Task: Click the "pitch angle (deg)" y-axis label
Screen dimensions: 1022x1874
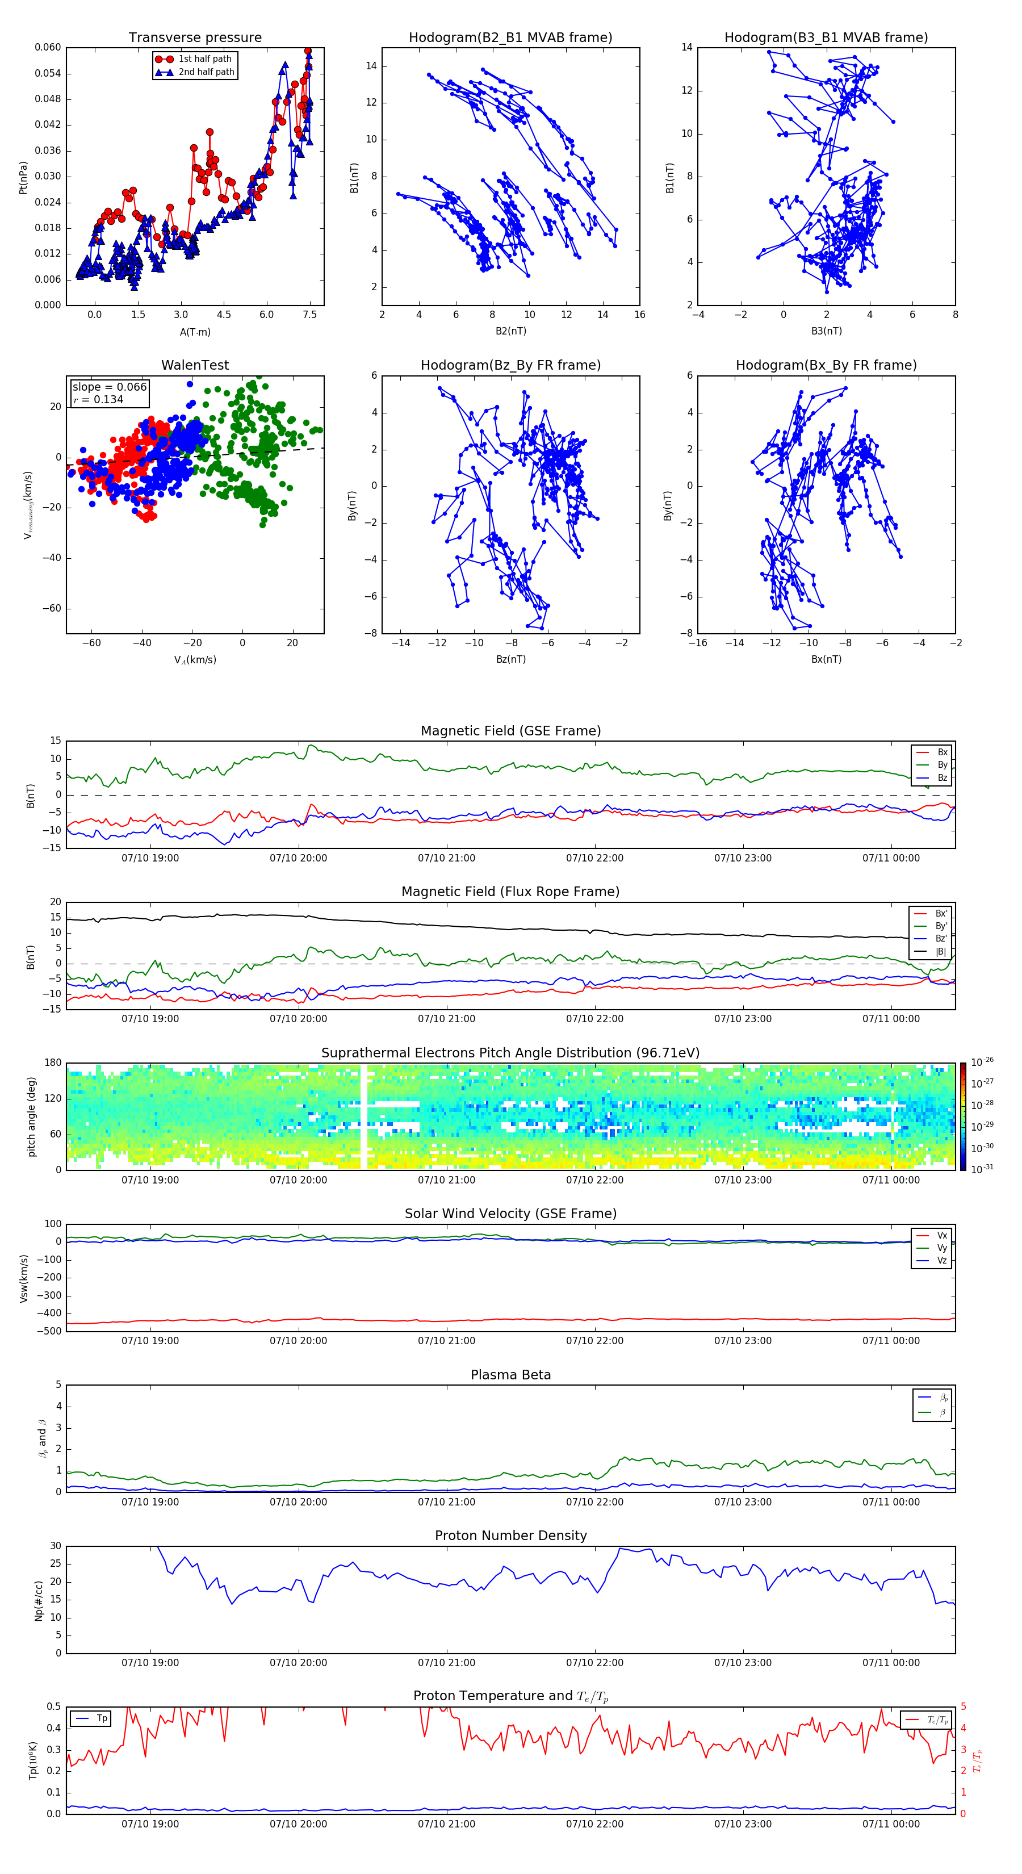Action: pyautogui.click(x=31, y=1116)
